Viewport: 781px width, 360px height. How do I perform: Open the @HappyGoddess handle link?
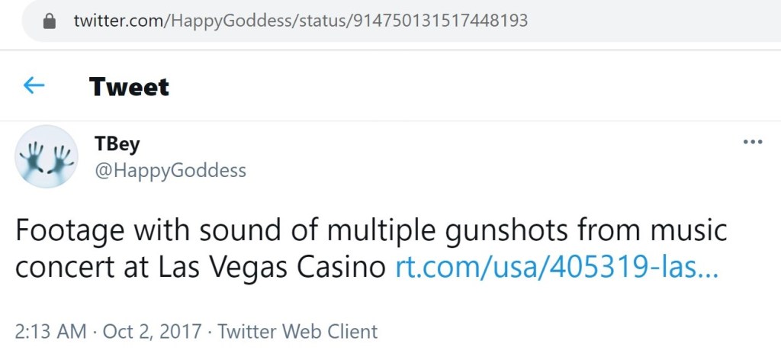(170, 170)
